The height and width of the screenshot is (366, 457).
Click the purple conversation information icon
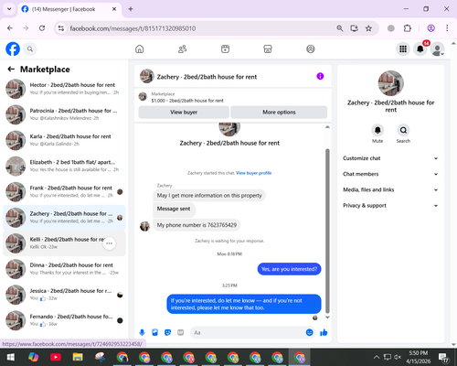(320, 76)
